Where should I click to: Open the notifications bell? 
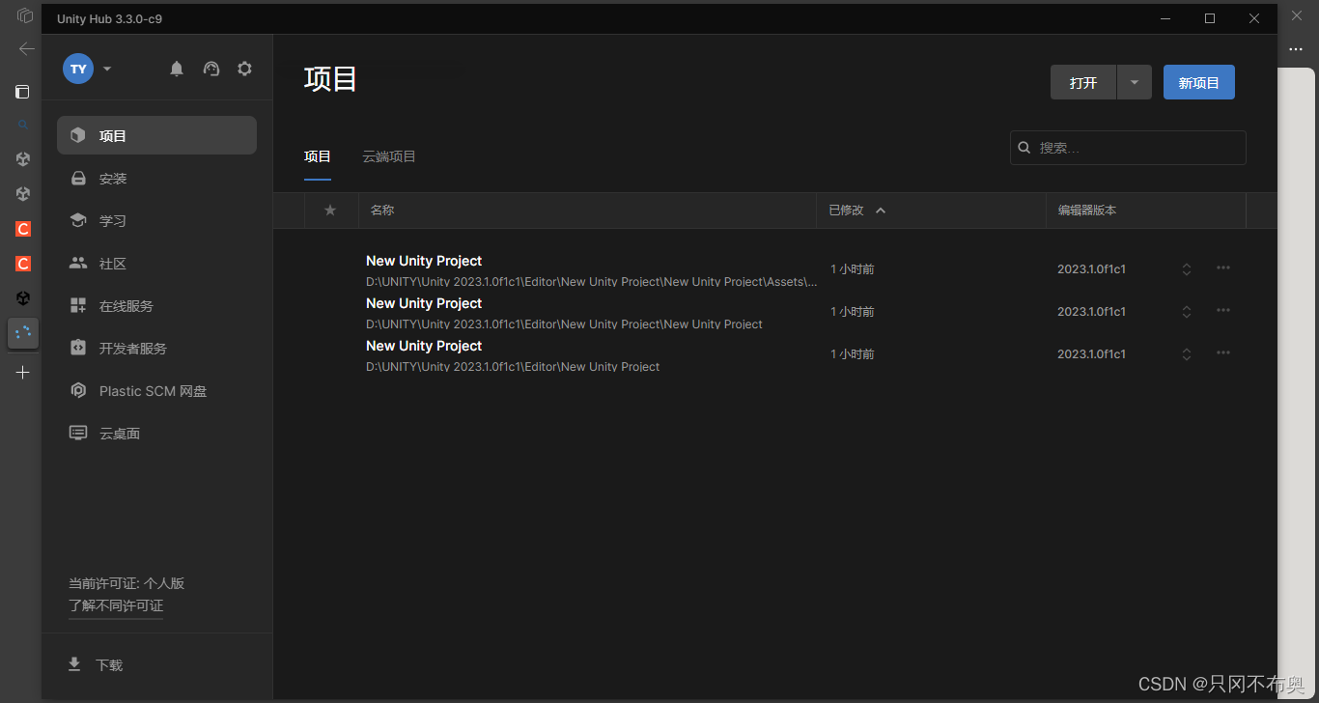pos(177,69)
